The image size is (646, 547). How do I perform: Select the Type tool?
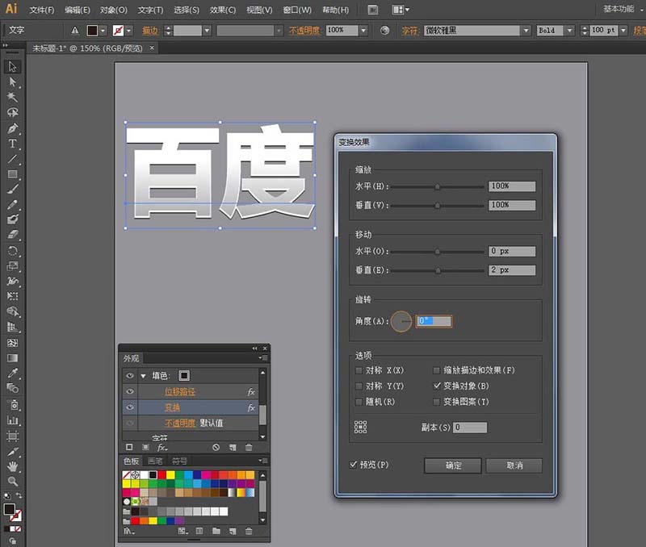tap(12, 144)
